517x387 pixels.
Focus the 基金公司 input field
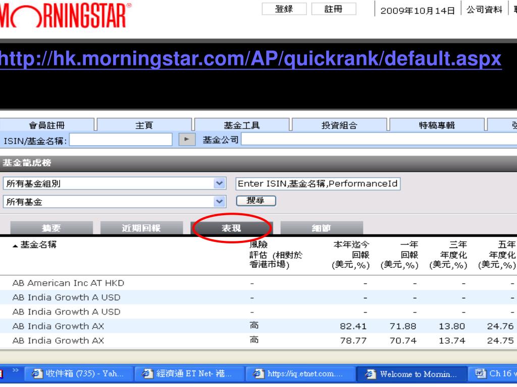379,140
